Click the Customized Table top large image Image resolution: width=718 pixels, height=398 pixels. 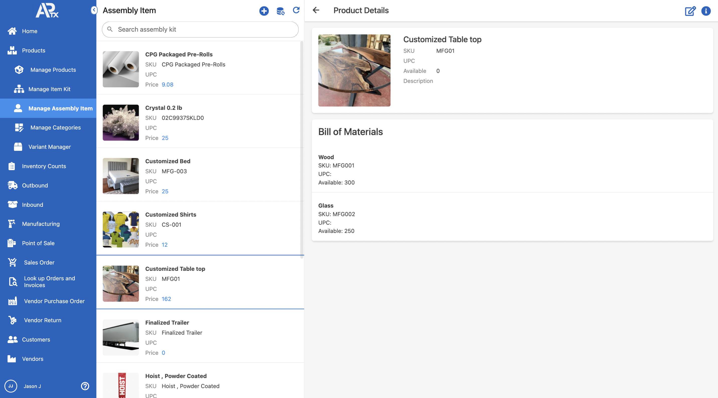[x=354, y=71]
